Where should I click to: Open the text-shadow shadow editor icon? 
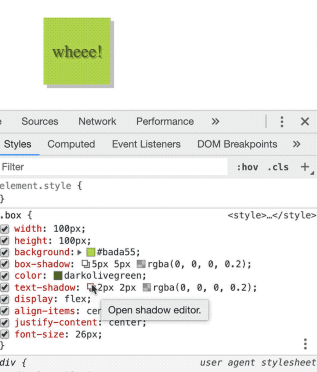click(91, 287)
